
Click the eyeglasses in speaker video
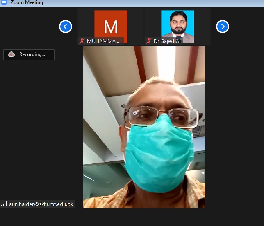coord(164,116)
